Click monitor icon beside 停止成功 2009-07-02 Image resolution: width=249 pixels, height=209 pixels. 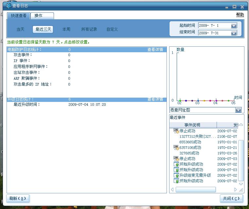point(176,131)
